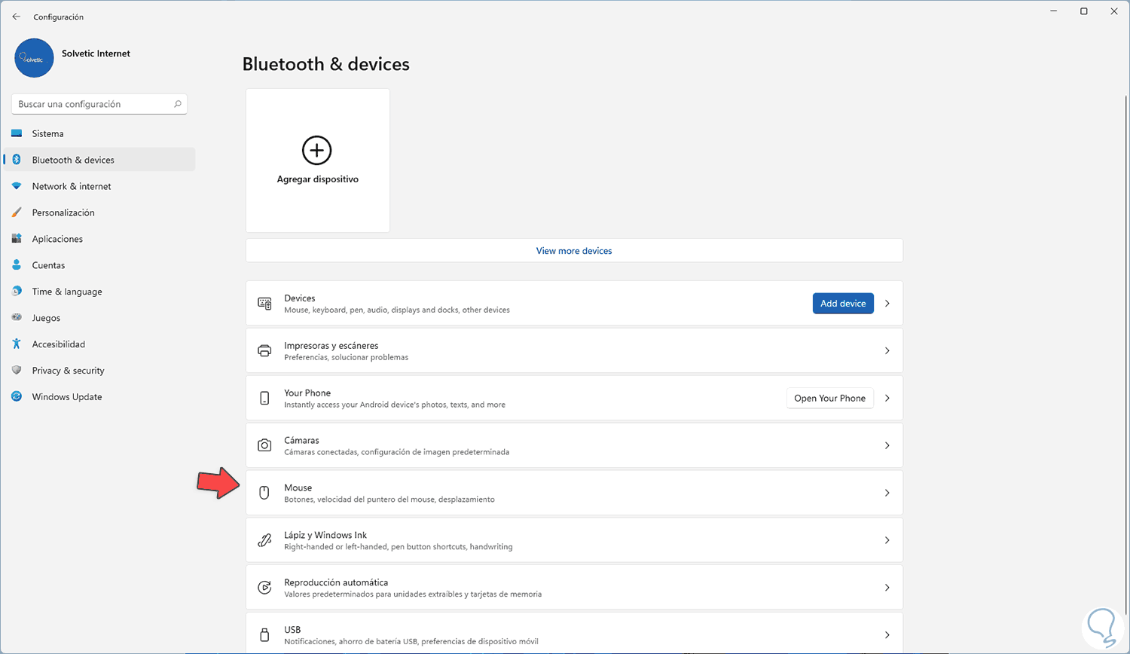Follow the View more devices link
The width and height of the screenshot is (1130, 654).
[574, 251]
